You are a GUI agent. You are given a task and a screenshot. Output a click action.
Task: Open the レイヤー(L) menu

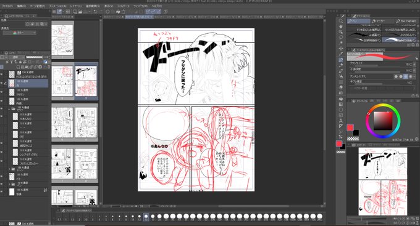pos(76,6)
